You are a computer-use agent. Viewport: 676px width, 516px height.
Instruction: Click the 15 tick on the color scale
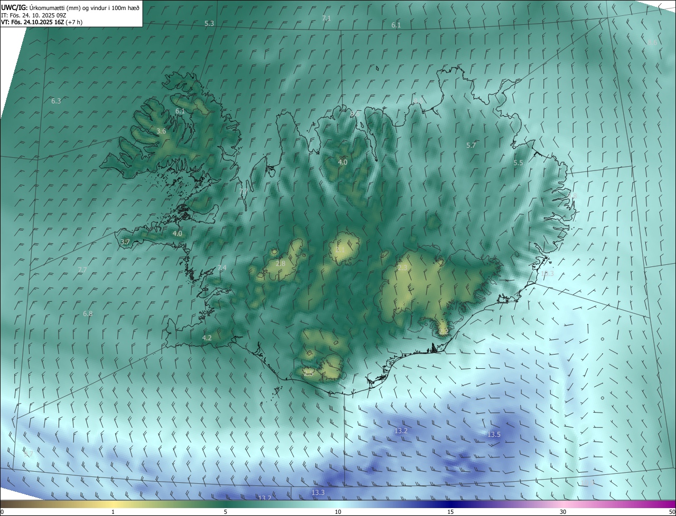[x=450, y=512]
